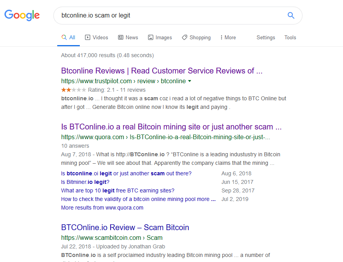This screenshot has height=262, width=343.
Task: Click the quora.com green URL
Action: tap(165, 137)
